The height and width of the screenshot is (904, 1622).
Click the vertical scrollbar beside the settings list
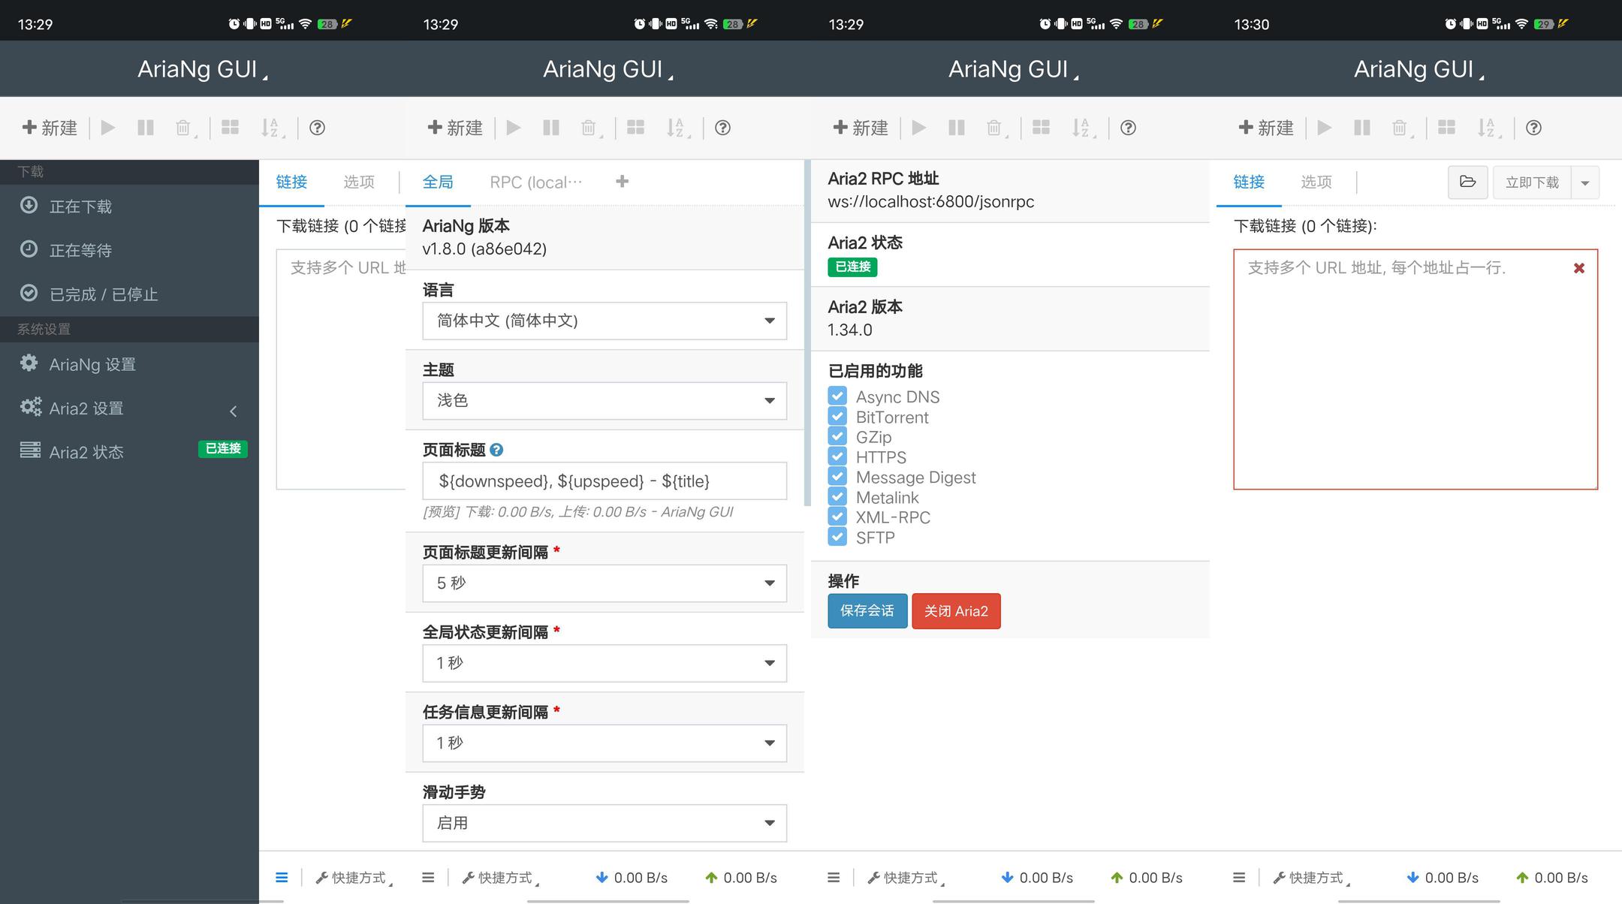coord(807,333)
